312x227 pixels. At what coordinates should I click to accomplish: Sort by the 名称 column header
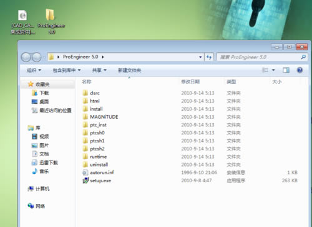[87, 81]
